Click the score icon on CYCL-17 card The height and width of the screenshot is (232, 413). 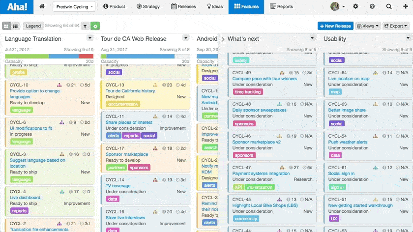pyautogui.click(x=164, y=148)
